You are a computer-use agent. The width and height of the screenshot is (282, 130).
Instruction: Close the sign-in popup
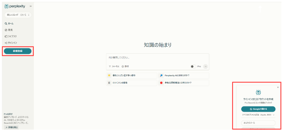click(278, 88)
